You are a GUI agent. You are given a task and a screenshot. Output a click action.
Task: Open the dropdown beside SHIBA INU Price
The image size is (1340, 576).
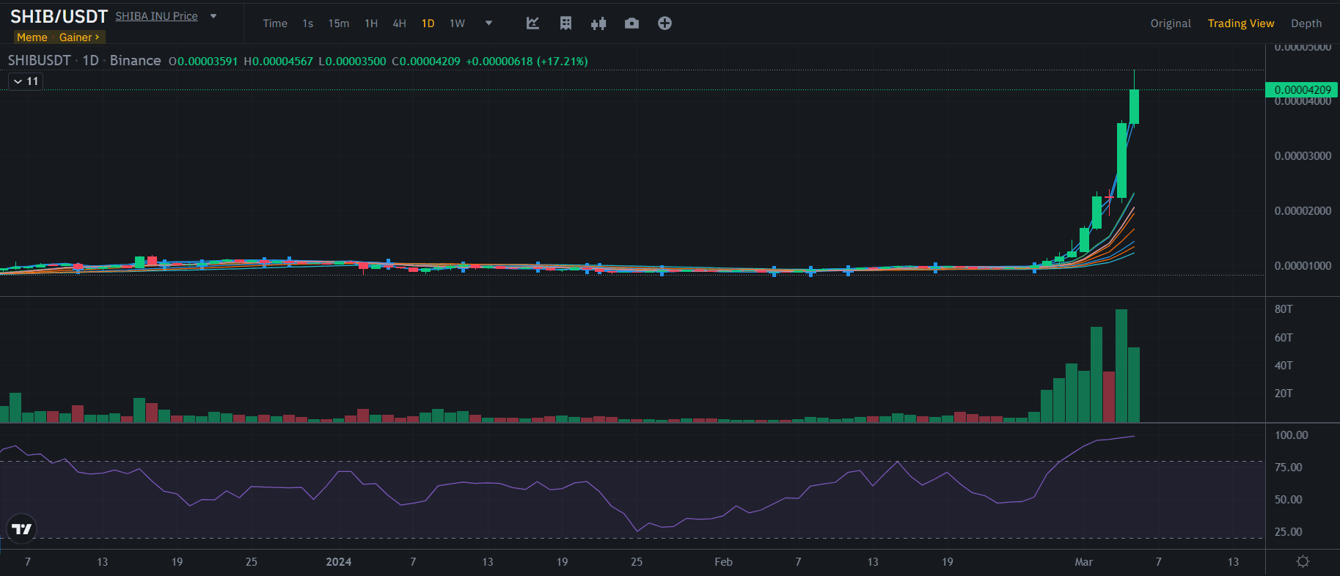[213, 16]
